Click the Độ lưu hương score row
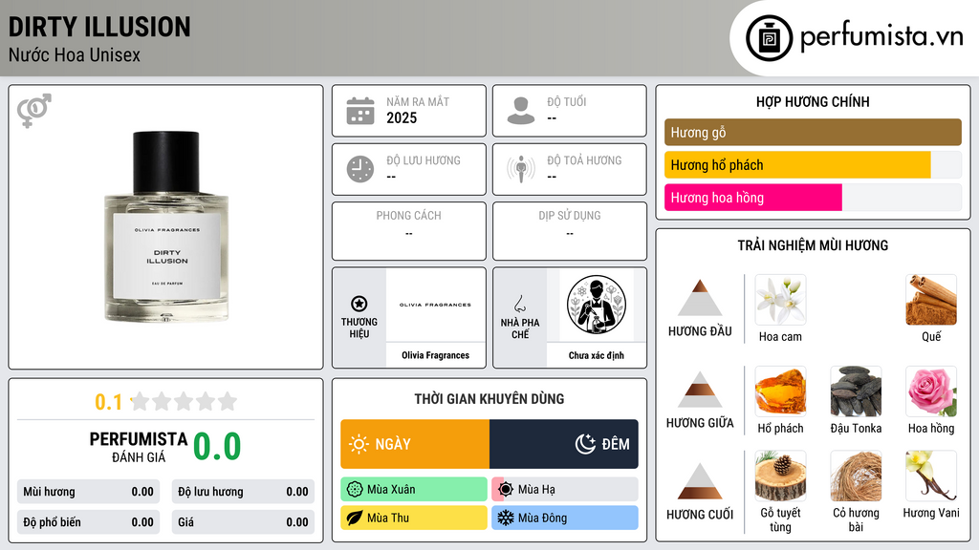The height and width of the screenshot is (550, 979). (243, 492)
